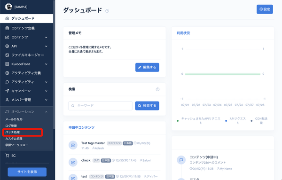Expand the メンバー管理 submenu chevron
282x180 pixels.
coord(46,100)
